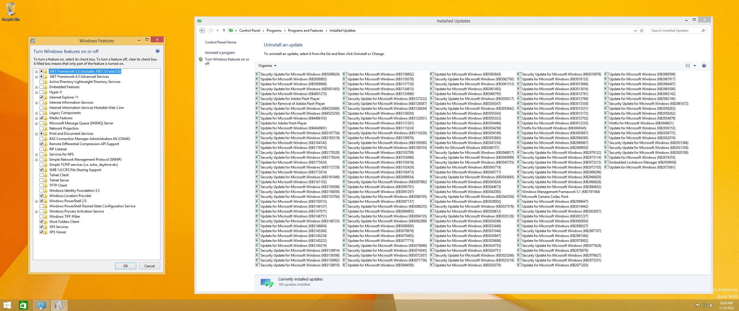Open Help in Windows Features dialog
Viewport: 739px width, 311px height.
pos(158,51)
